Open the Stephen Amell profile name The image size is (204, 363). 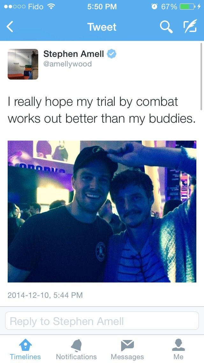pyautogui.click(x=73, y=54)
